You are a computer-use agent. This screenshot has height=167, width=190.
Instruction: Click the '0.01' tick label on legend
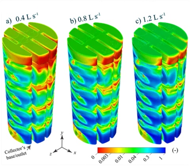[119, 159]
